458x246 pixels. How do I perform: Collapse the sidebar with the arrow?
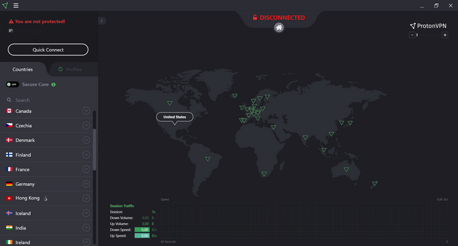tap(102, 21)
